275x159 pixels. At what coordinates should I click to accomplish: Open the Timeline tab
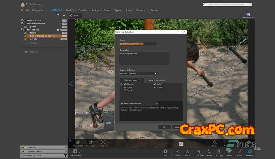[x=83, y=10]
